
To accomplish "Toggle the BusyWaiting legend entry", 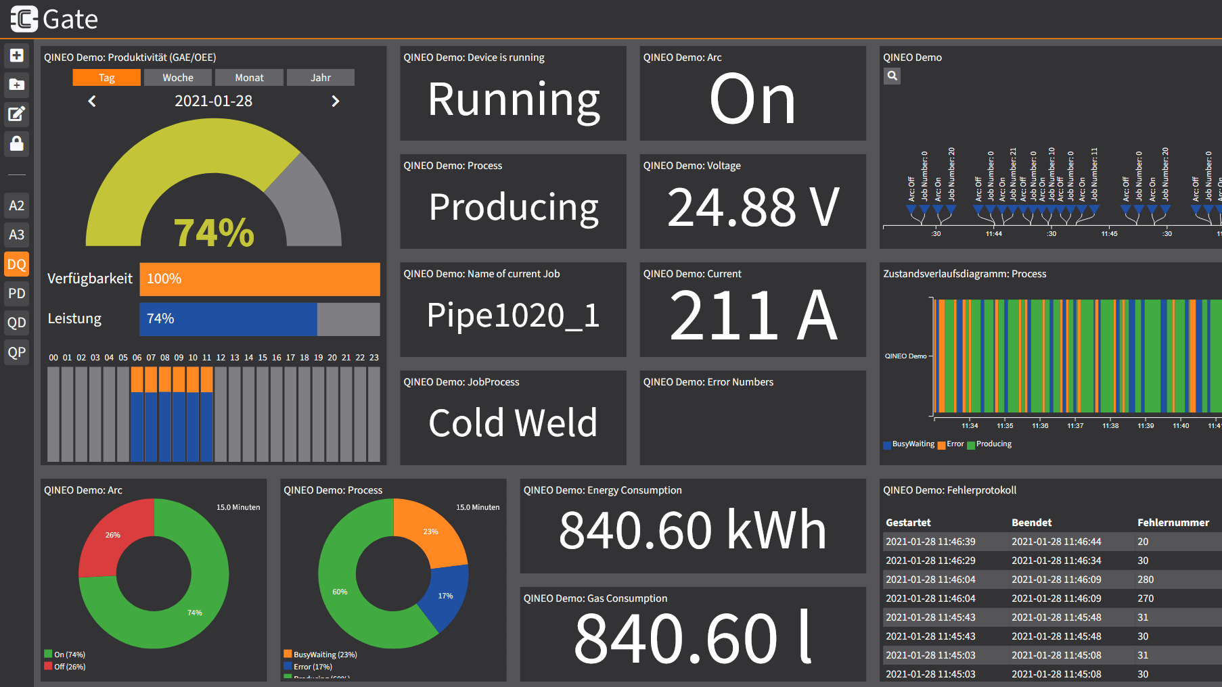I will pos(909,444).
